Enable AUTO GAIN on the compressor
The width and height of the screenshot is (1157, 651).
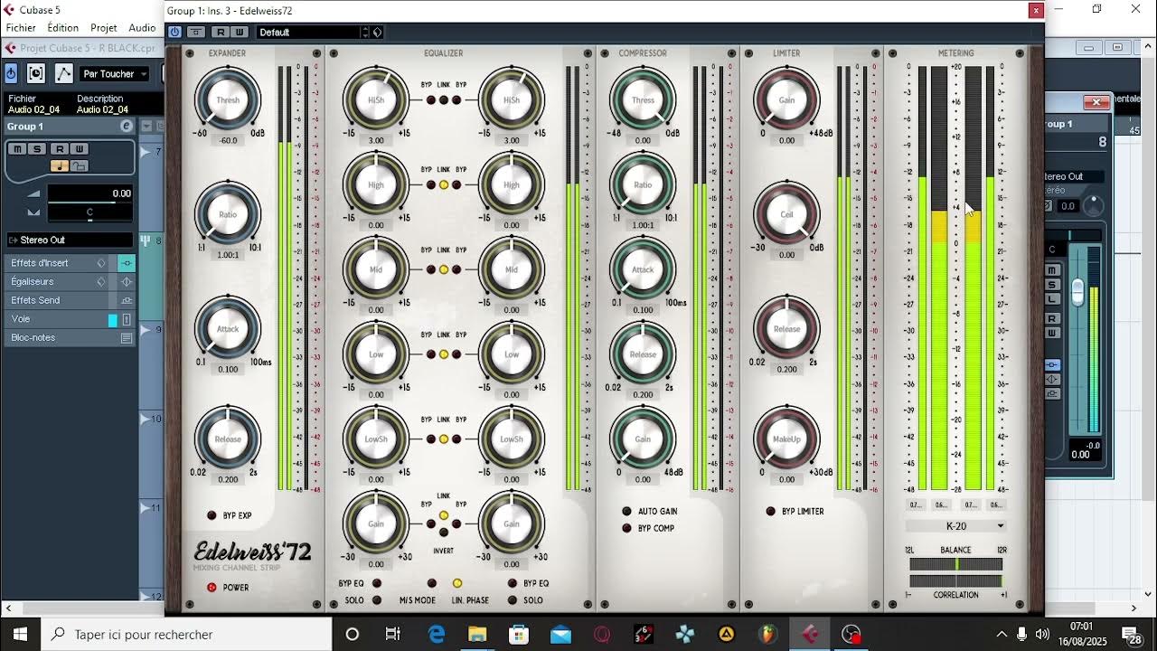click(x=626, y=511)
